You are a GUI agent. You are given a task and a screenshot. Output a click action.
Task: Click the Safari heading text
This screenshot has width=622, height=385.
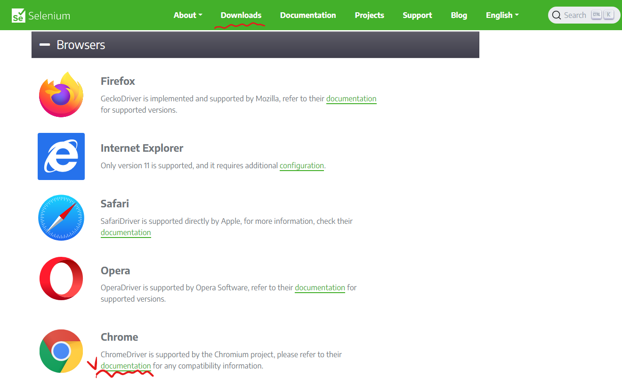115,204
